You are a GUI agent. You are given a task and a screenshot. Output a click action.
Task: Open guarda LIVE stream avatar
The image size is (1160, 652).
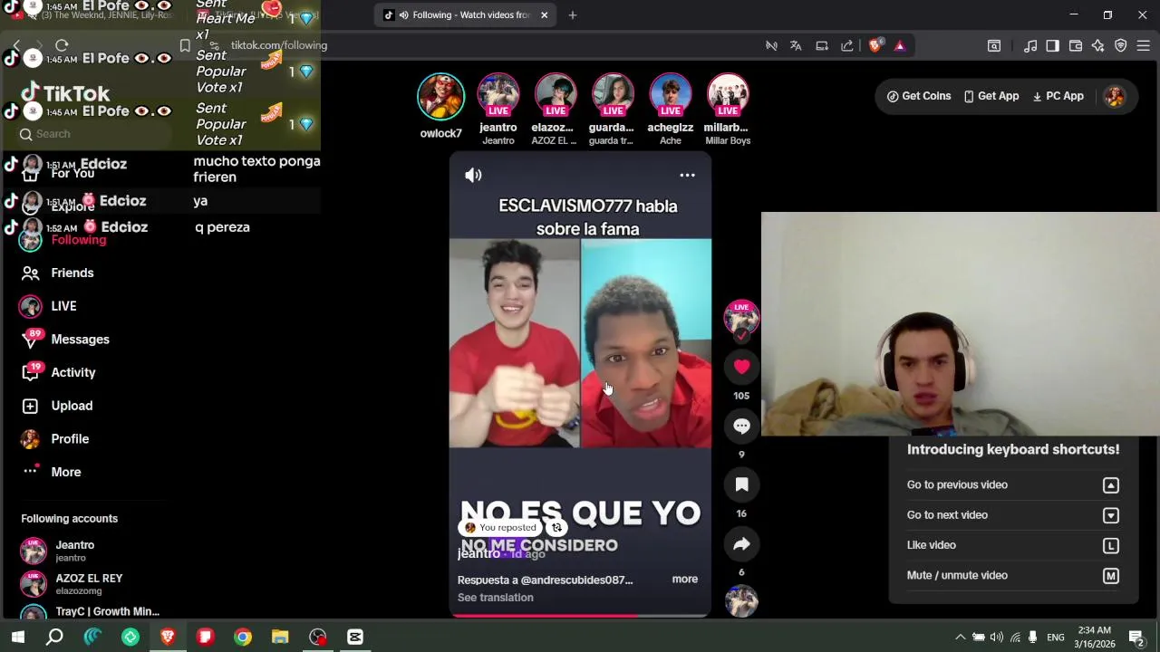coord(613,96)
